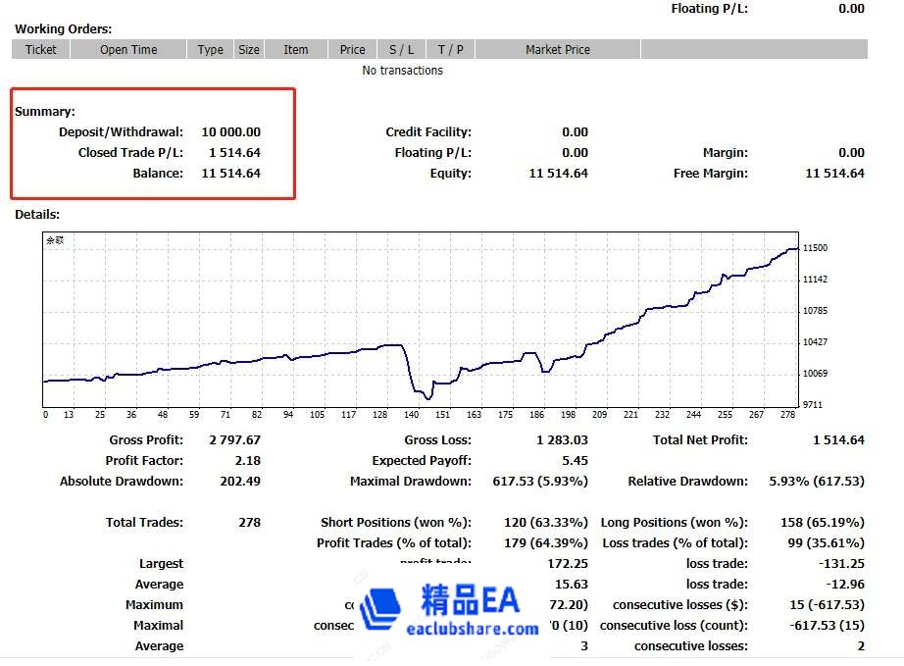Select the Price column header
The width and height of the screenshot is (904, 666).
click(x=353, y=50)
